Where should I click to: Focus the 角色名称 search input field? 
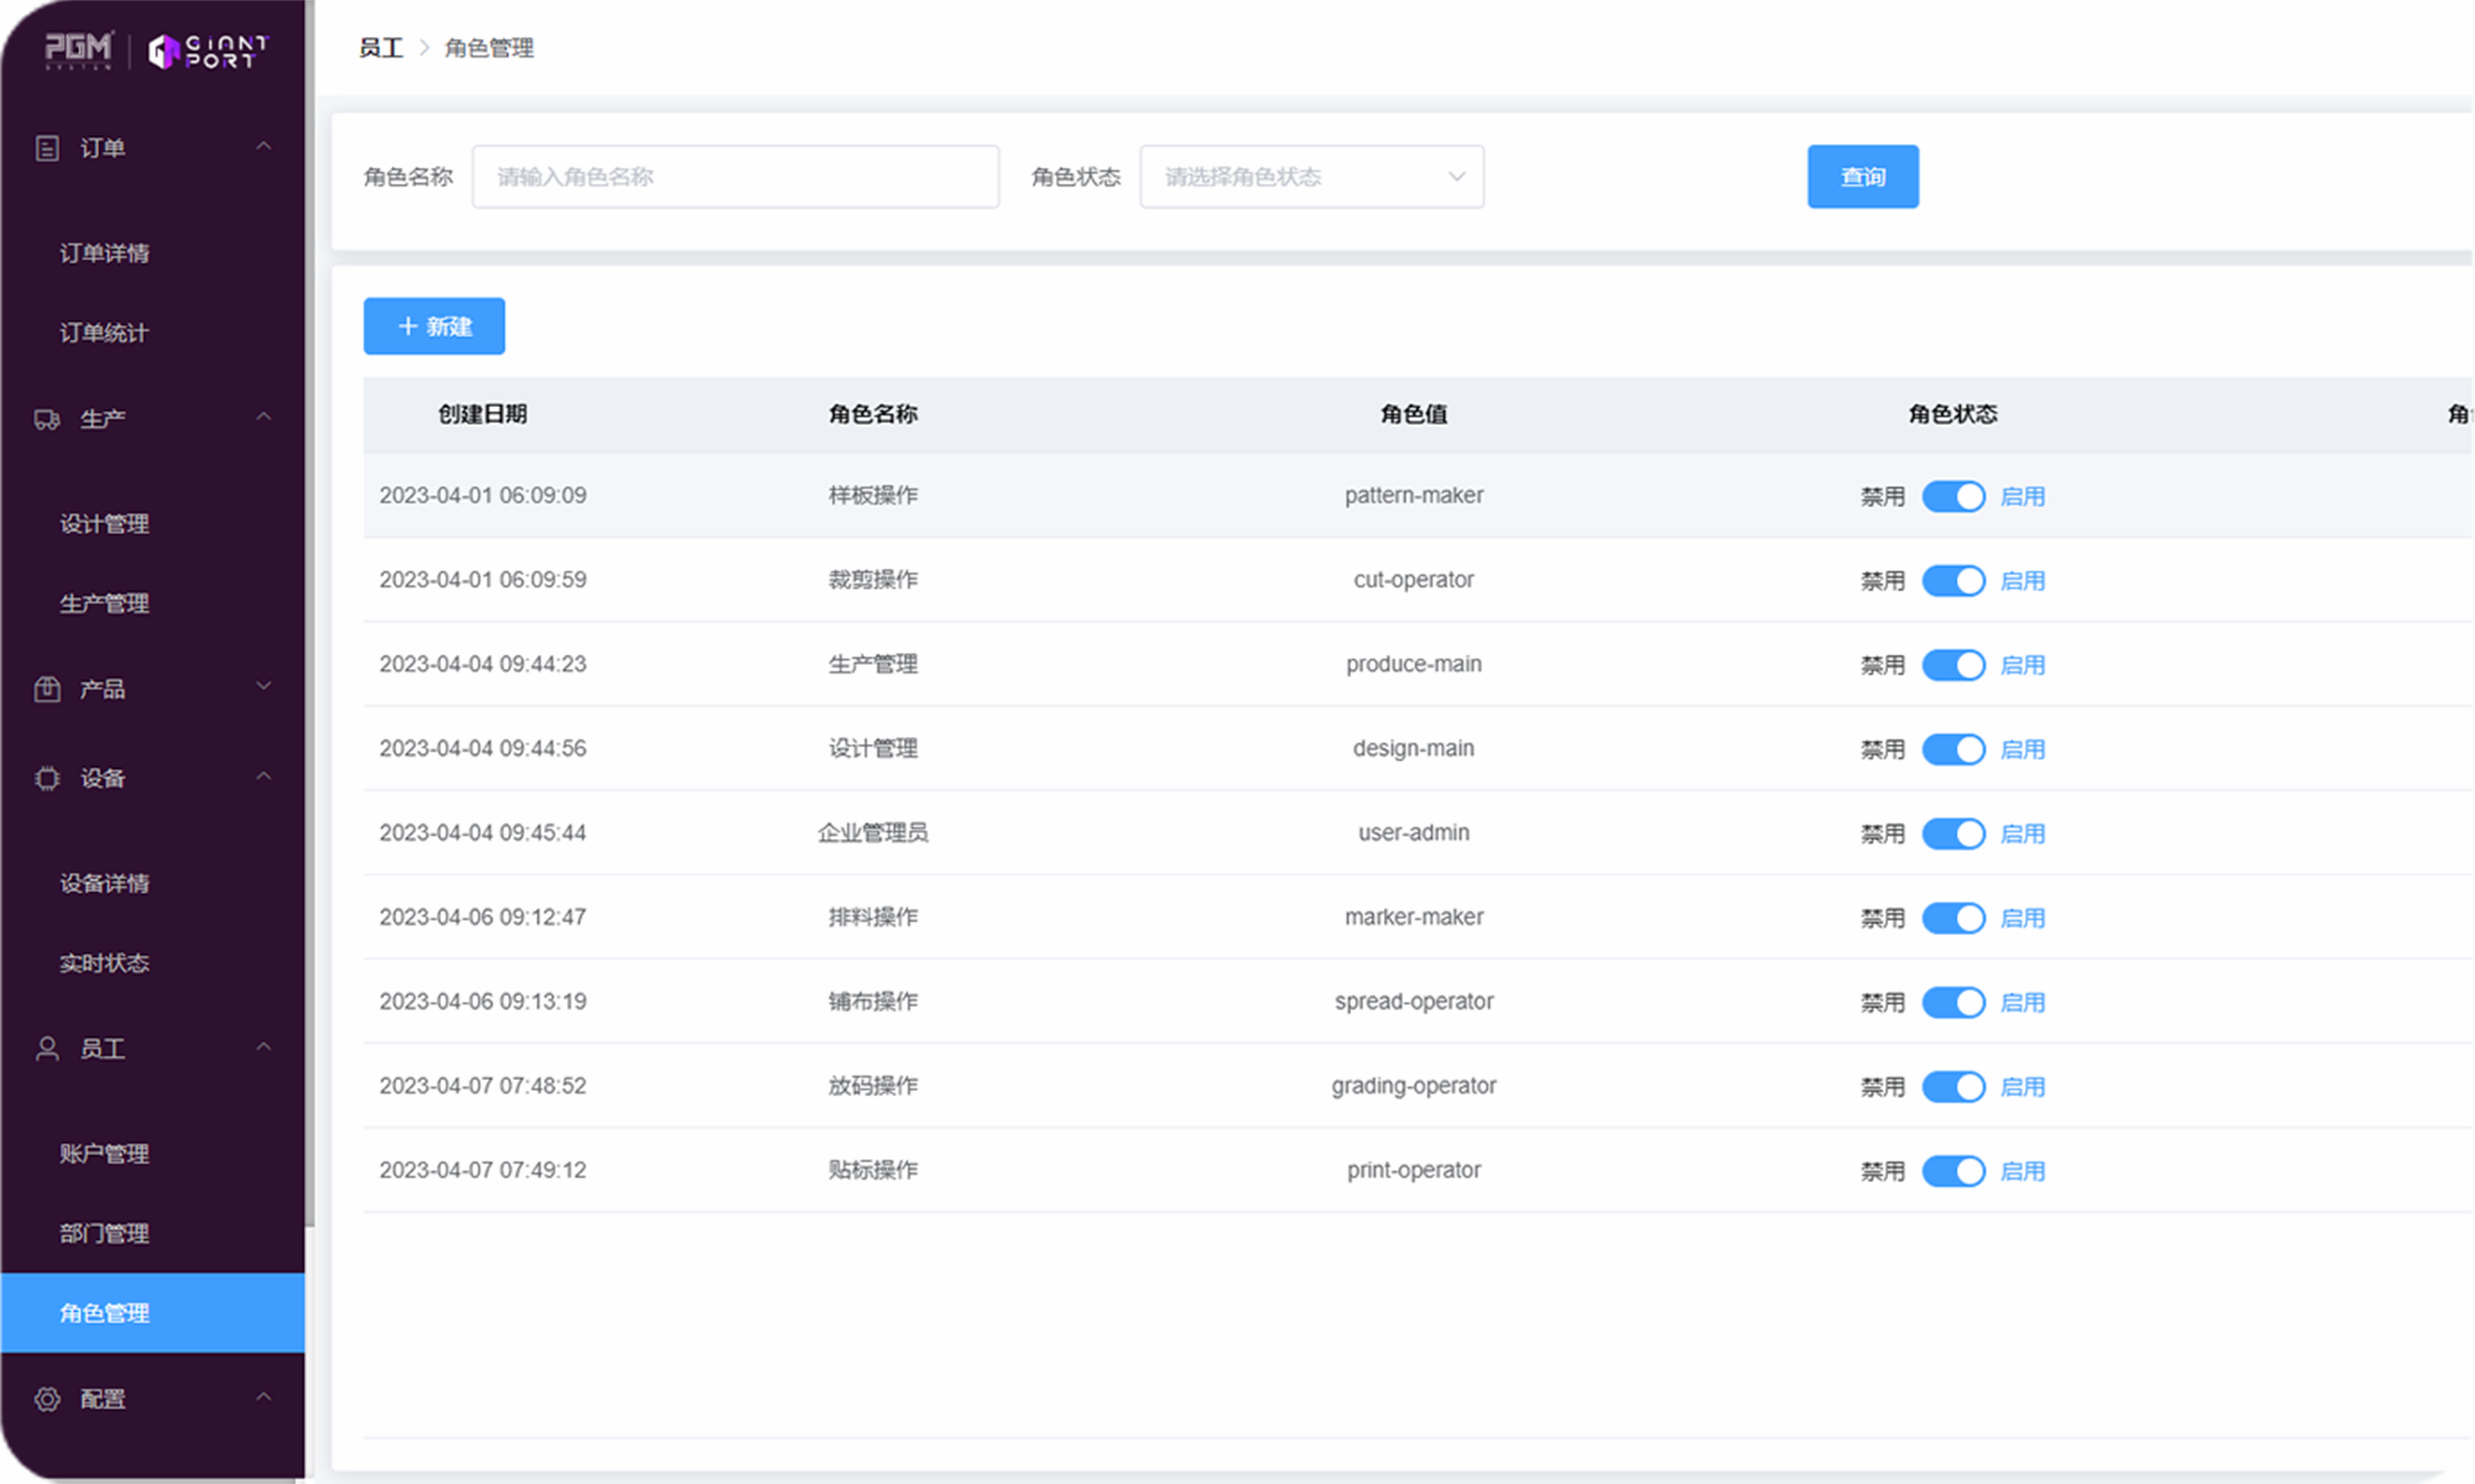coord(735,177)
